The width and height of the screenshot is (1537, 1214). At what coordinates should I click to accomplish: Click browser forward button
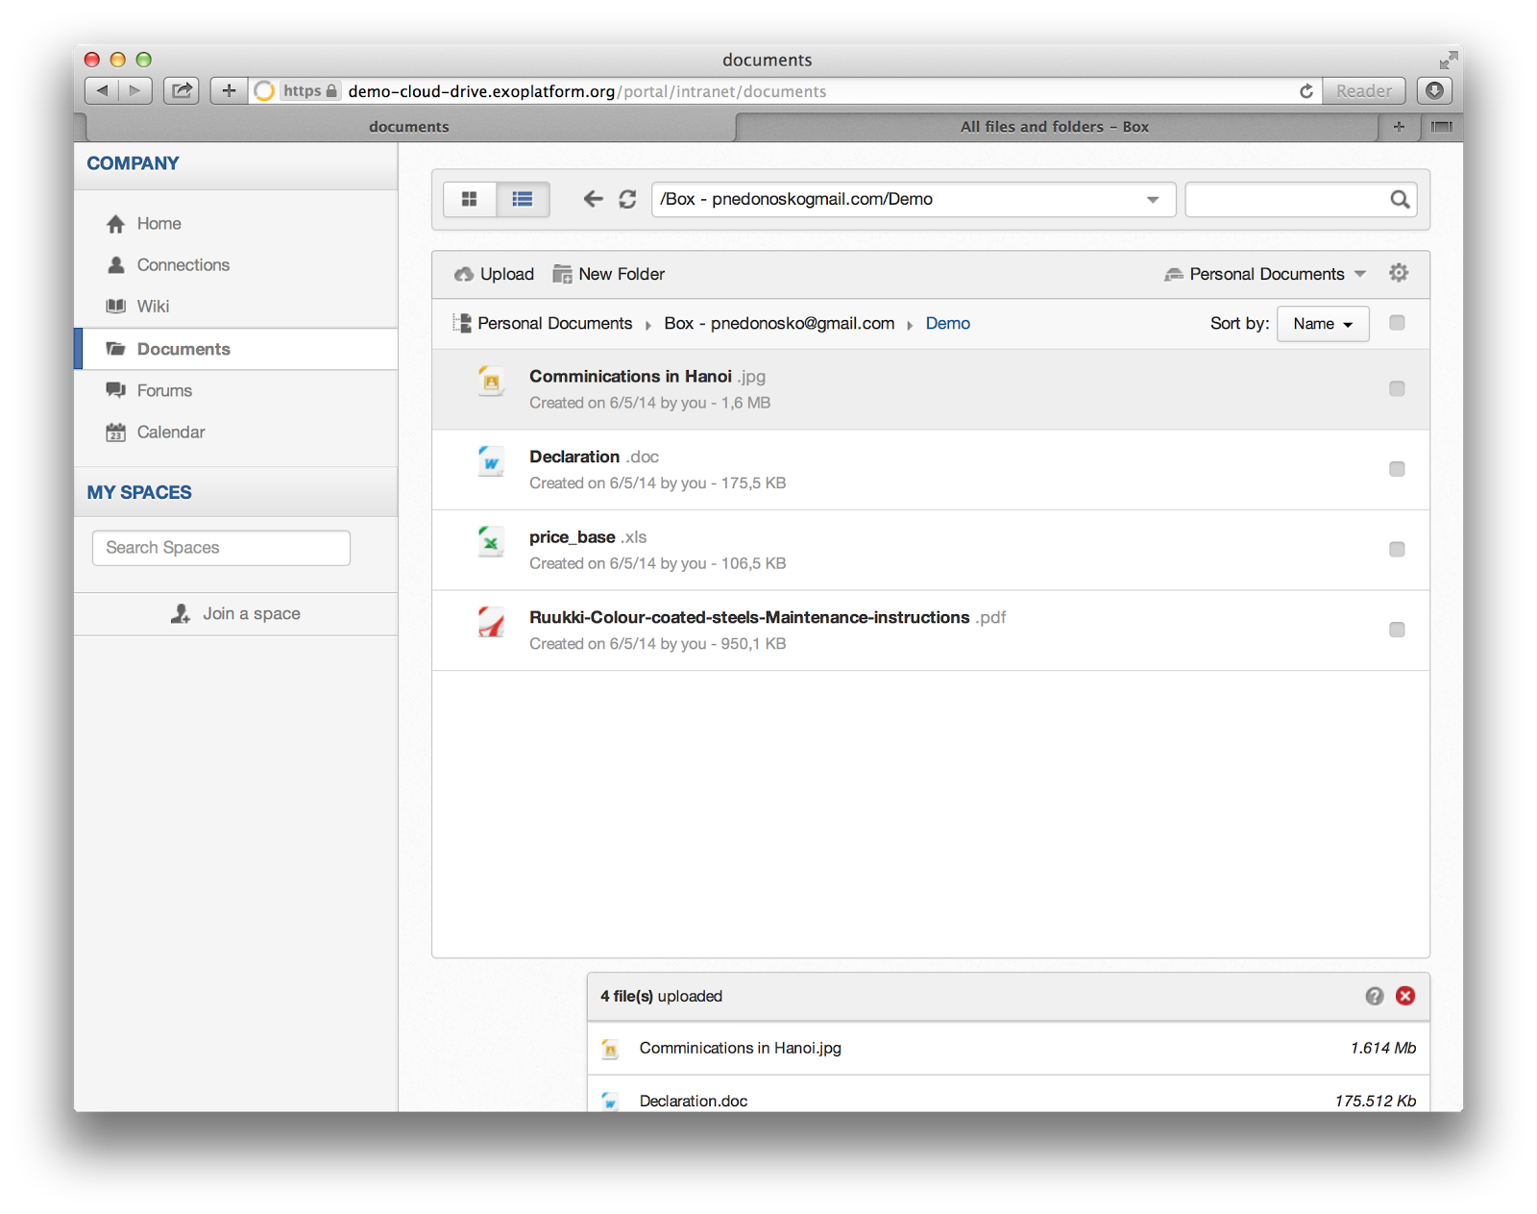click(134, 90)
